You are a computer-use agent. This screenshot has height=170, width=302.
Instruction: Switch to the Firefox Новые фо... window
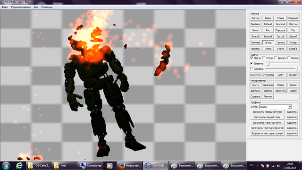coord(129,166)
